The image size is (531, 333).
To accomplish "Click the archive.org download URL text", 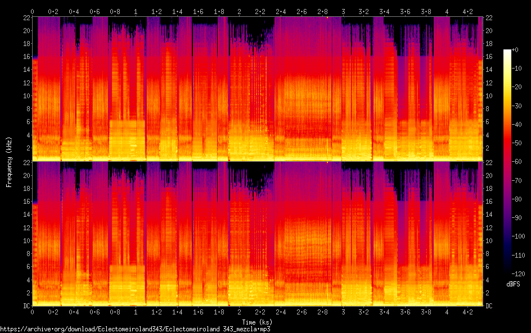I will [x=135, y=329].
